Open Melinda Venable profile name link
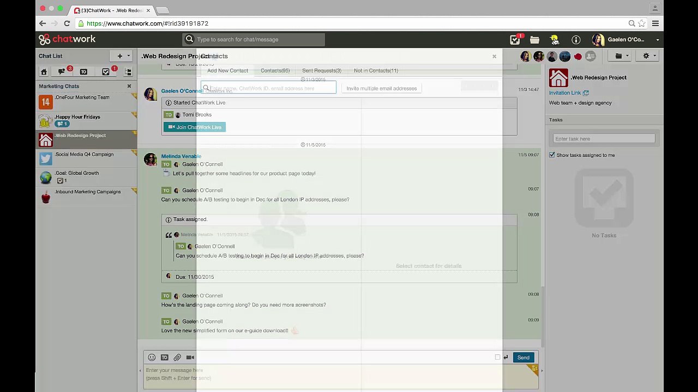 (181, 156)
